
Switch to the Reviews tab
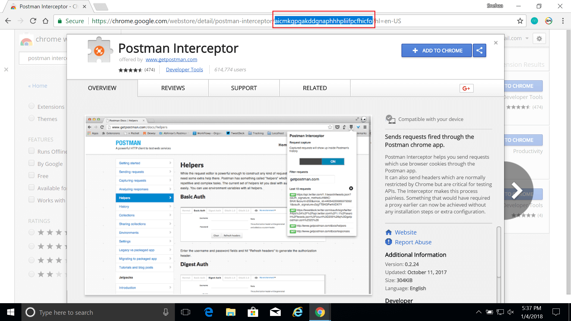[x=173, y=88]
